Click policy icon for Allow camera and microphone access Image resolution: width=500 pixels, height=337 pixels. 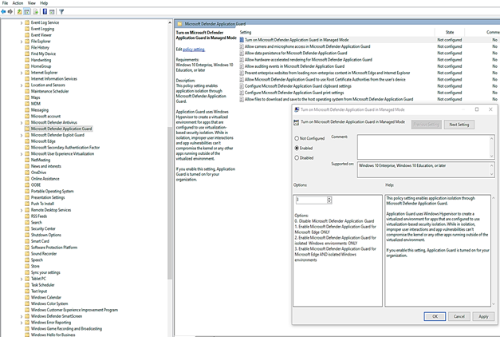[242, 46]
